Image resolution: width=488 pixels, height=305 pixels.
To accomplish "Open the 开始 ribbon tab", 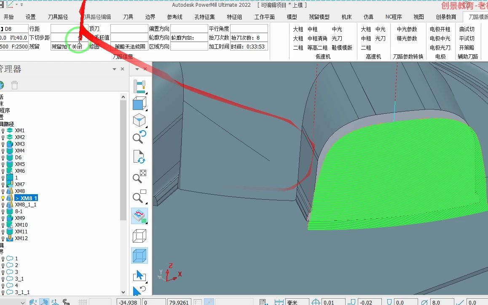I will [x=8, y=17].
